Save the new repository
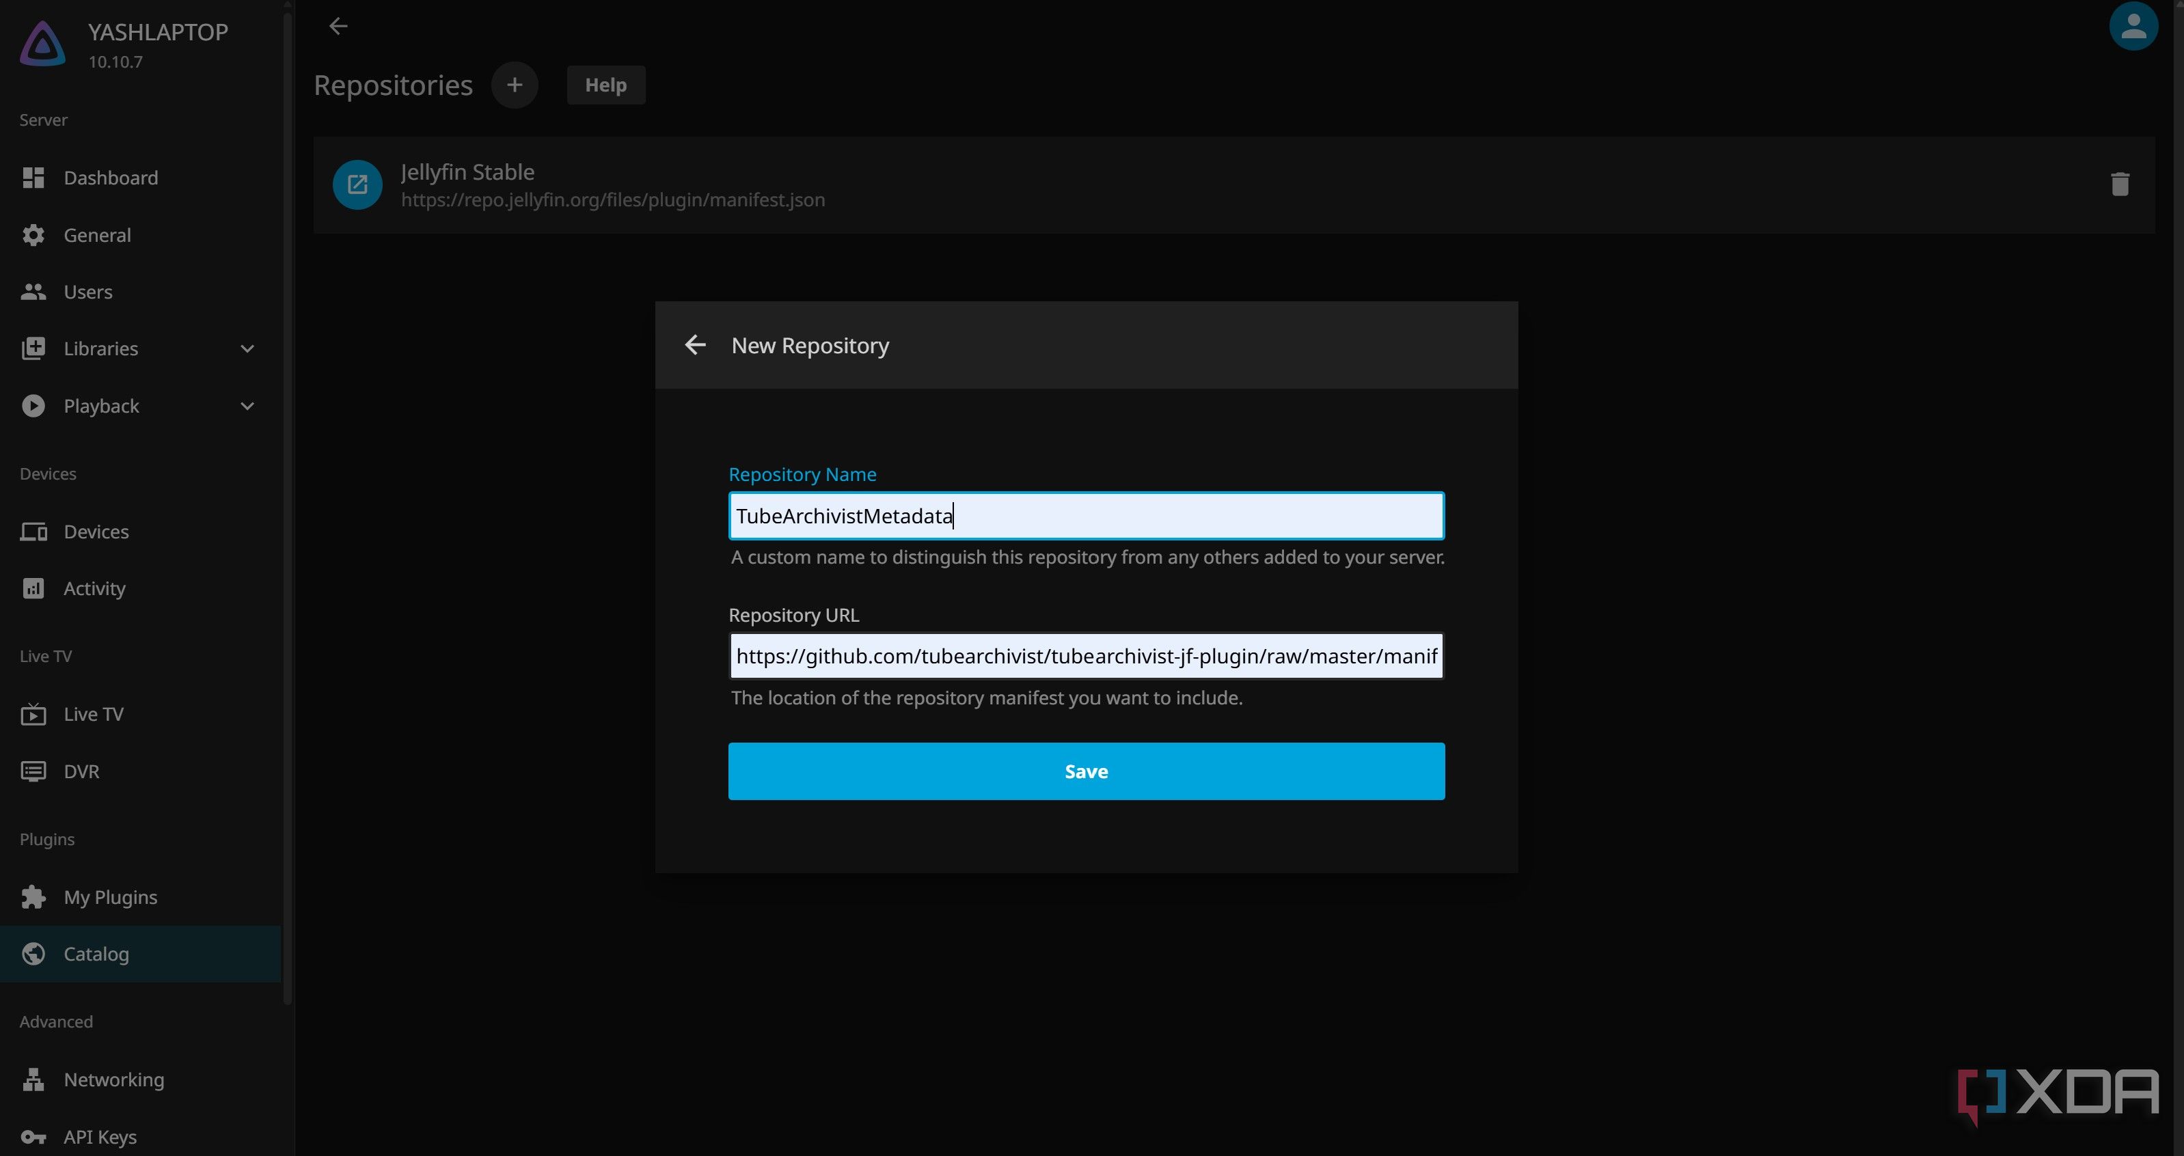Screen dimensions: 2184x1156 point(1086,771)
